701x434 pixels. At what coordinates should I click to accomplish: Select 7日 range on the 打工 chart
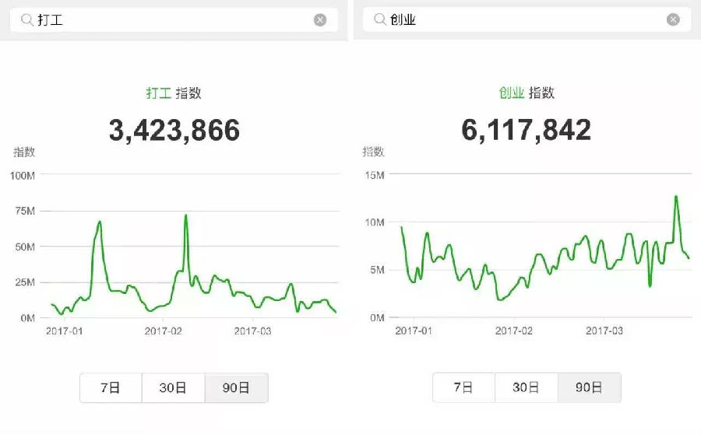[111, 387]
